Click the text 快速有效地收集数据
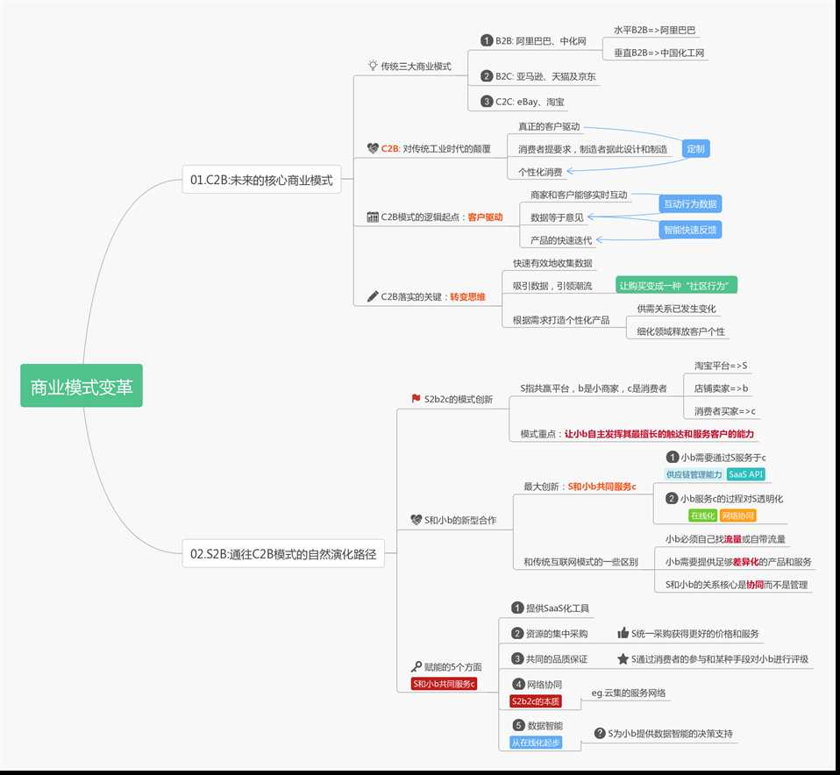 coord(553,263)
